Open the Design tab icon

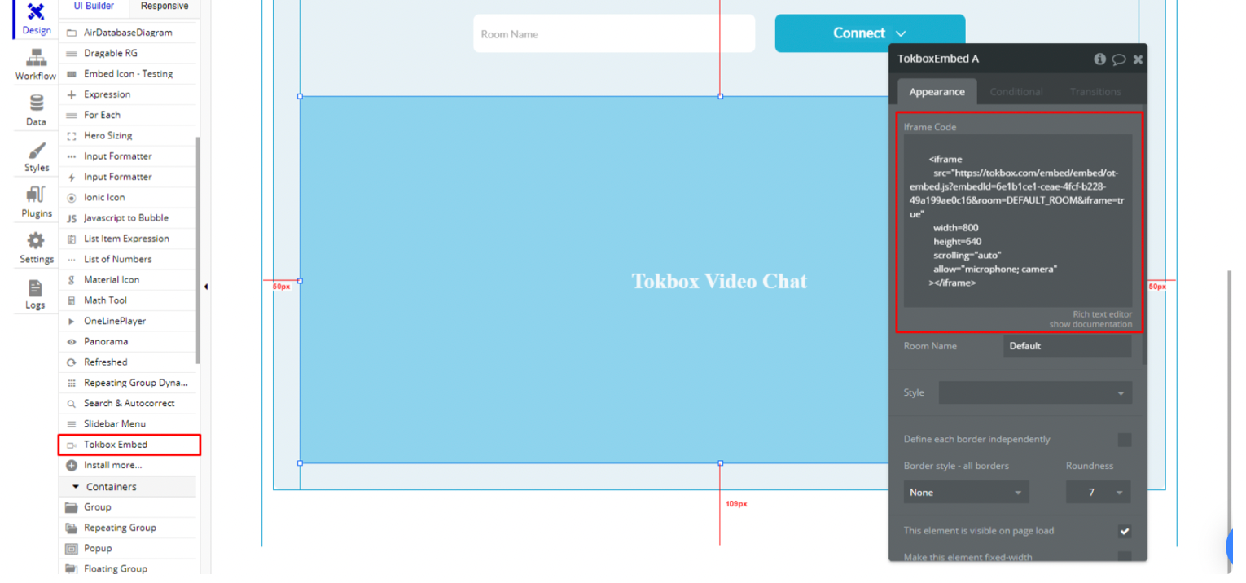(36, 12)
